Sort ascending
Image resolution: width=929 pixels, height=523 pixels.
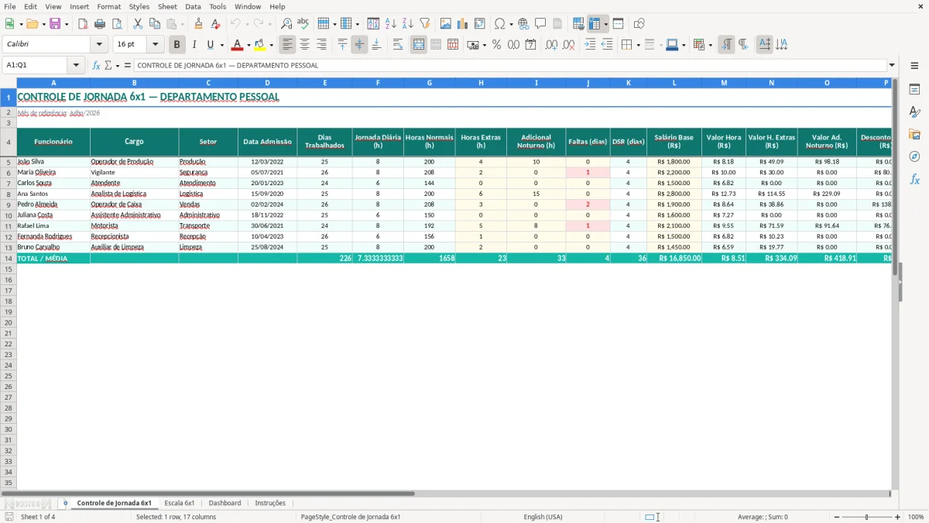click(391, 24)
